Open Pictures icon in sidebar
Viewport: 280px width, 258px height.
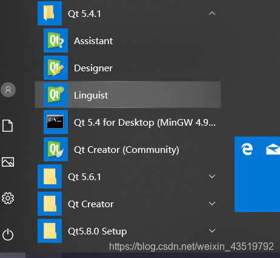[8, 162]
